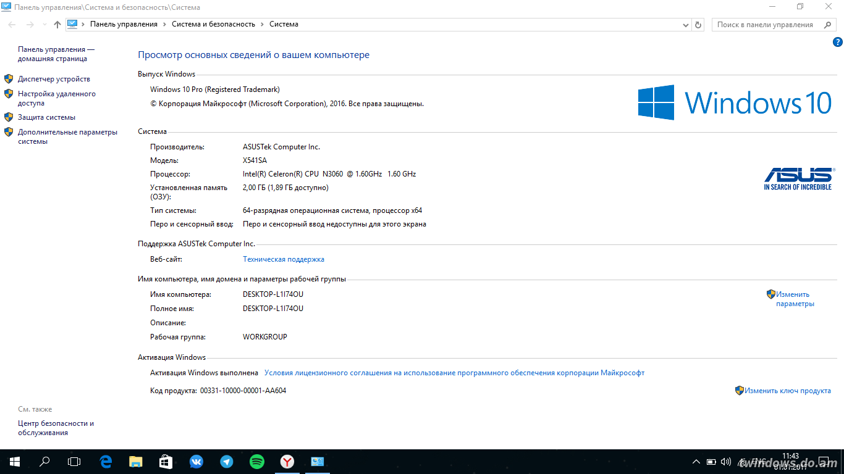Click battery icon in system tray

(x=711, y=462)
